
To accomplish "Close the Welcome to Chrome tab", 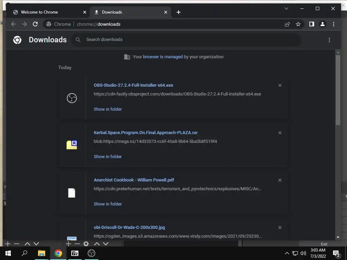I will point(84,12).
